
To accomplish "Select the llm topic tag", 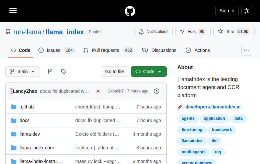I will click(214, 141).
